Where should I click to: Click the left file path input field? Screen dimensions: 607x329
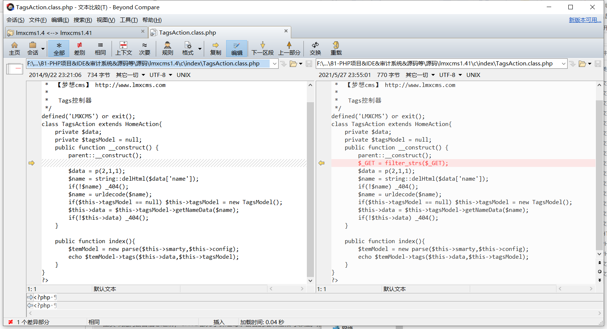(148, 64)
